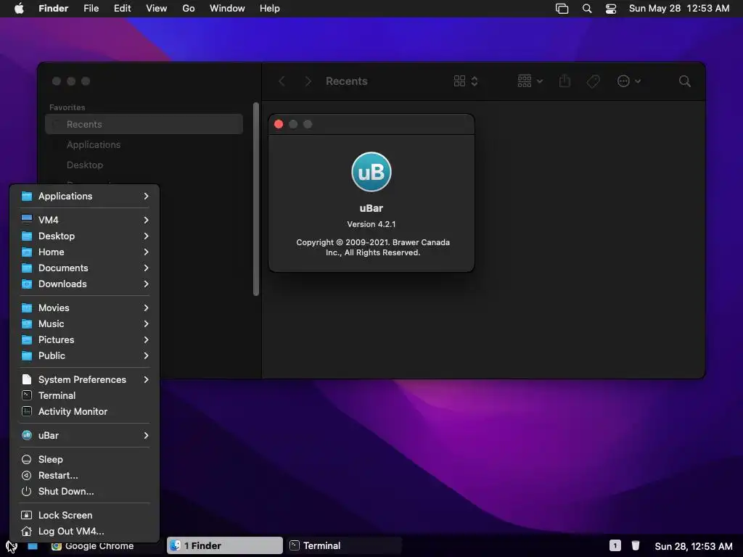Expand the VM4 submenu arrow
Screen dimensions: 743x557
[146, 220]
